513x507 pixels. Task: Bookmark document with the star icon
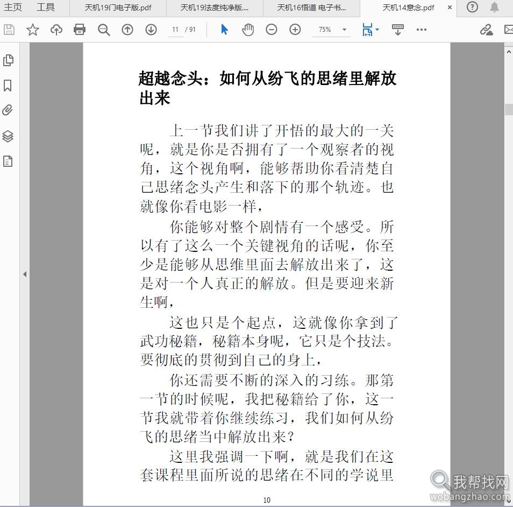(x=32, y=30)
